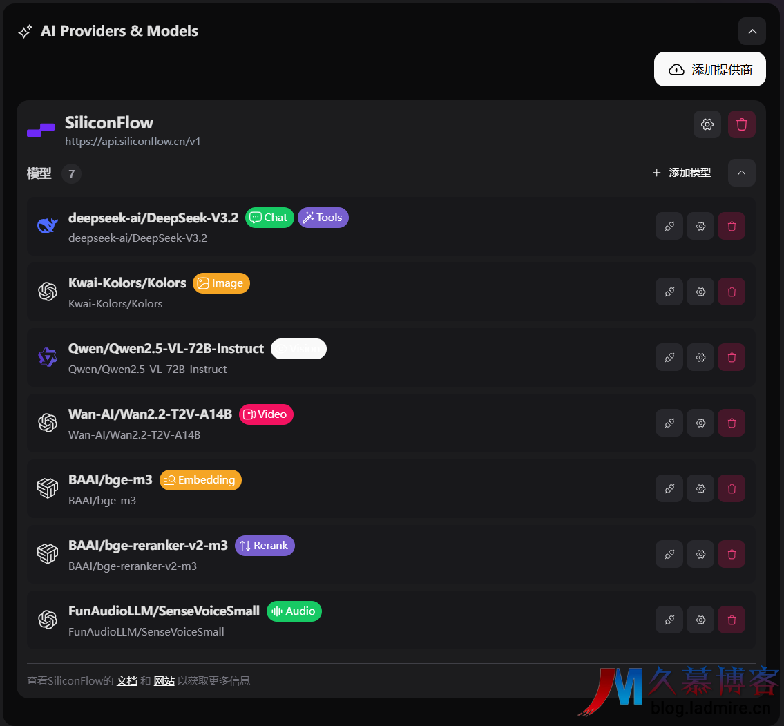Screen dimensions: 784x726
Task: Open settings for Kwai-Kolors/Kolors model
Action: click(x=700, y=292)
